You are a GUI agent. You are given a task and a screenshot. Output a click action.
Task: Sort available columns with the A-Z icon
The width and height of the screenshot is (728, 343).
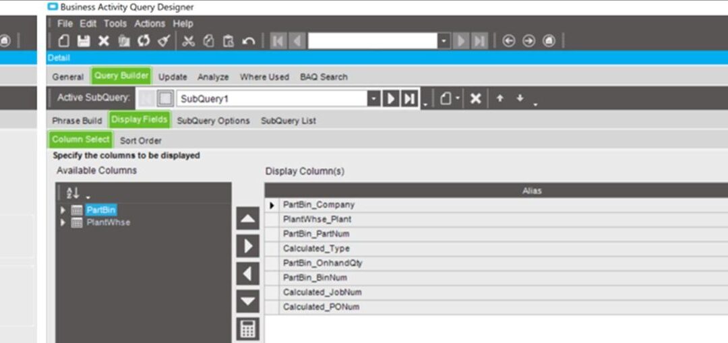click(73, 193)
